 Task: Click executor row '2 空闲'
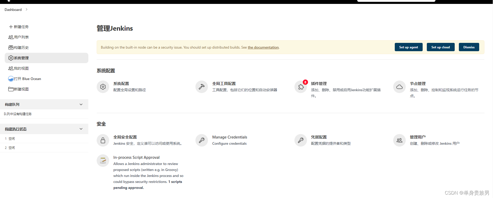click(x=44, y=148)
